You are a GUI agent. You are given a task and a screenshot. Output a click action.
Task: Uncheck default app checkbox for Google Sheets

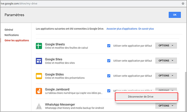109,46
